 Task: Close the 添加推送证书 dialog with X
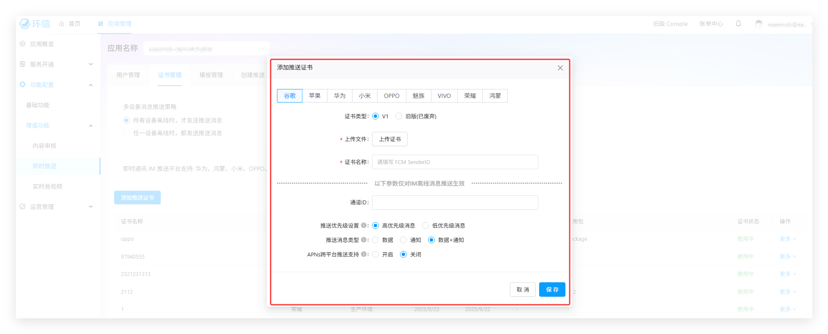tap(560, 68)
